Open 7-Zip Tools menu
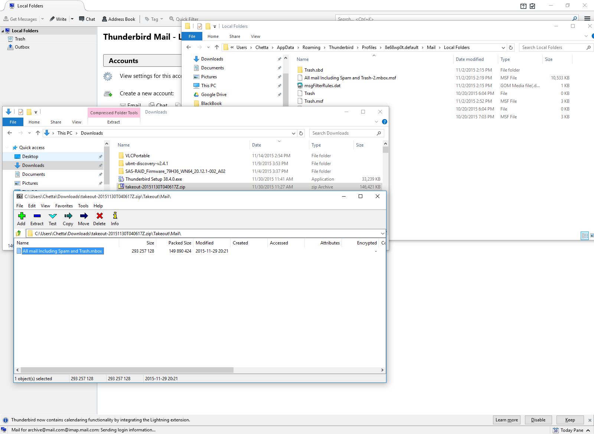Viewport: 594px width, 434px height. [x=83, y=206]
